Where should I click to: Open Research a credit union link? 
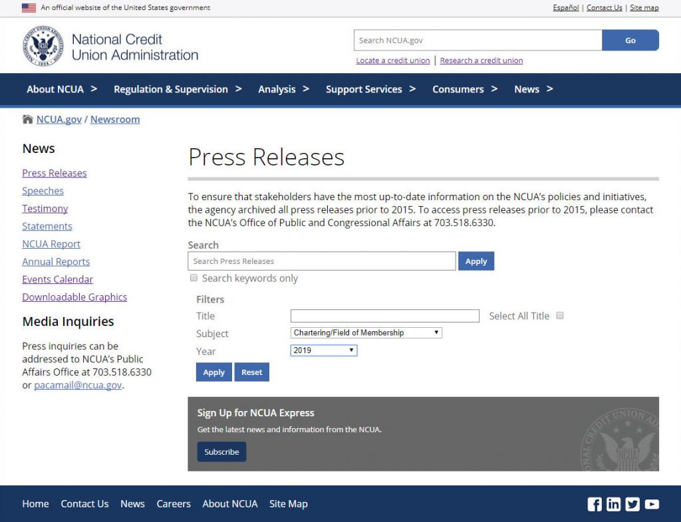pyautogui.click(x=481, y=61)
